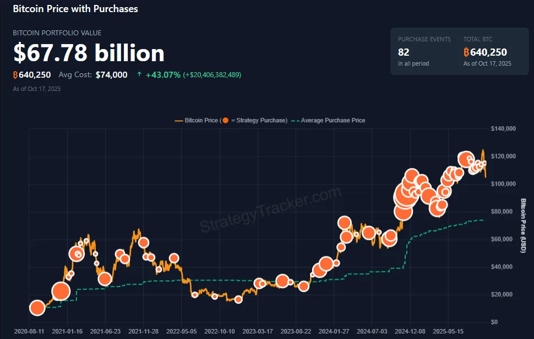Select the first purchase bubble at 2020-08-11
Image resolution: width=534 pixels, height=339 pixels.
[x=37, y=308]
